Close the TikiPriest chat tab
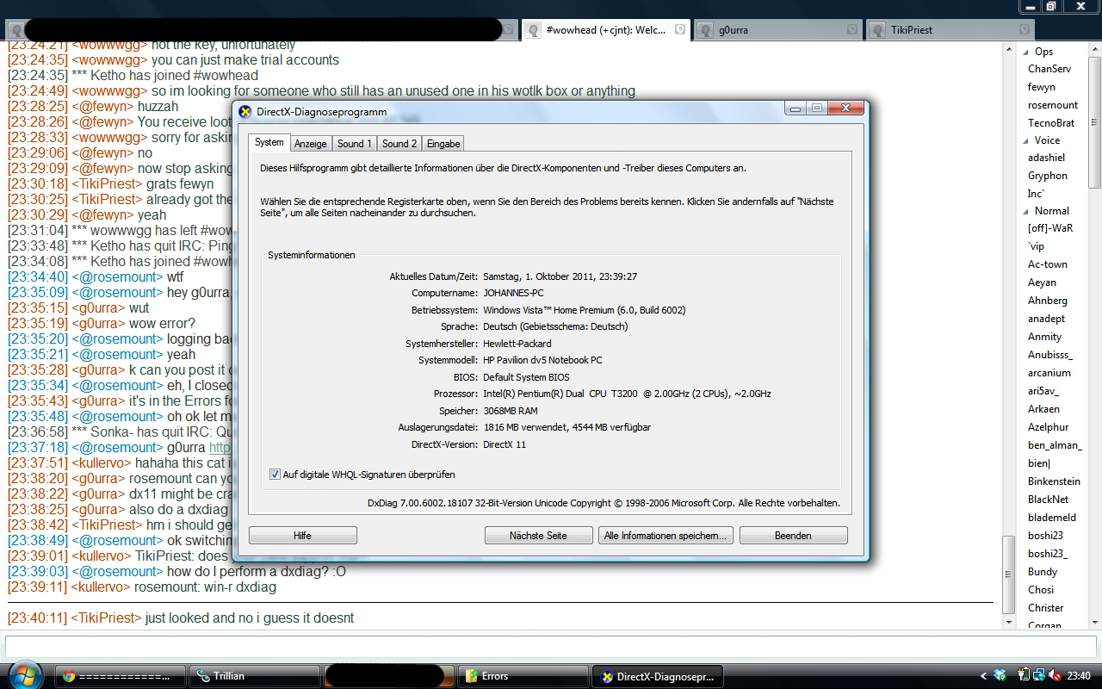This screenshot has height=689, width=1102. tap(1025, 29)
